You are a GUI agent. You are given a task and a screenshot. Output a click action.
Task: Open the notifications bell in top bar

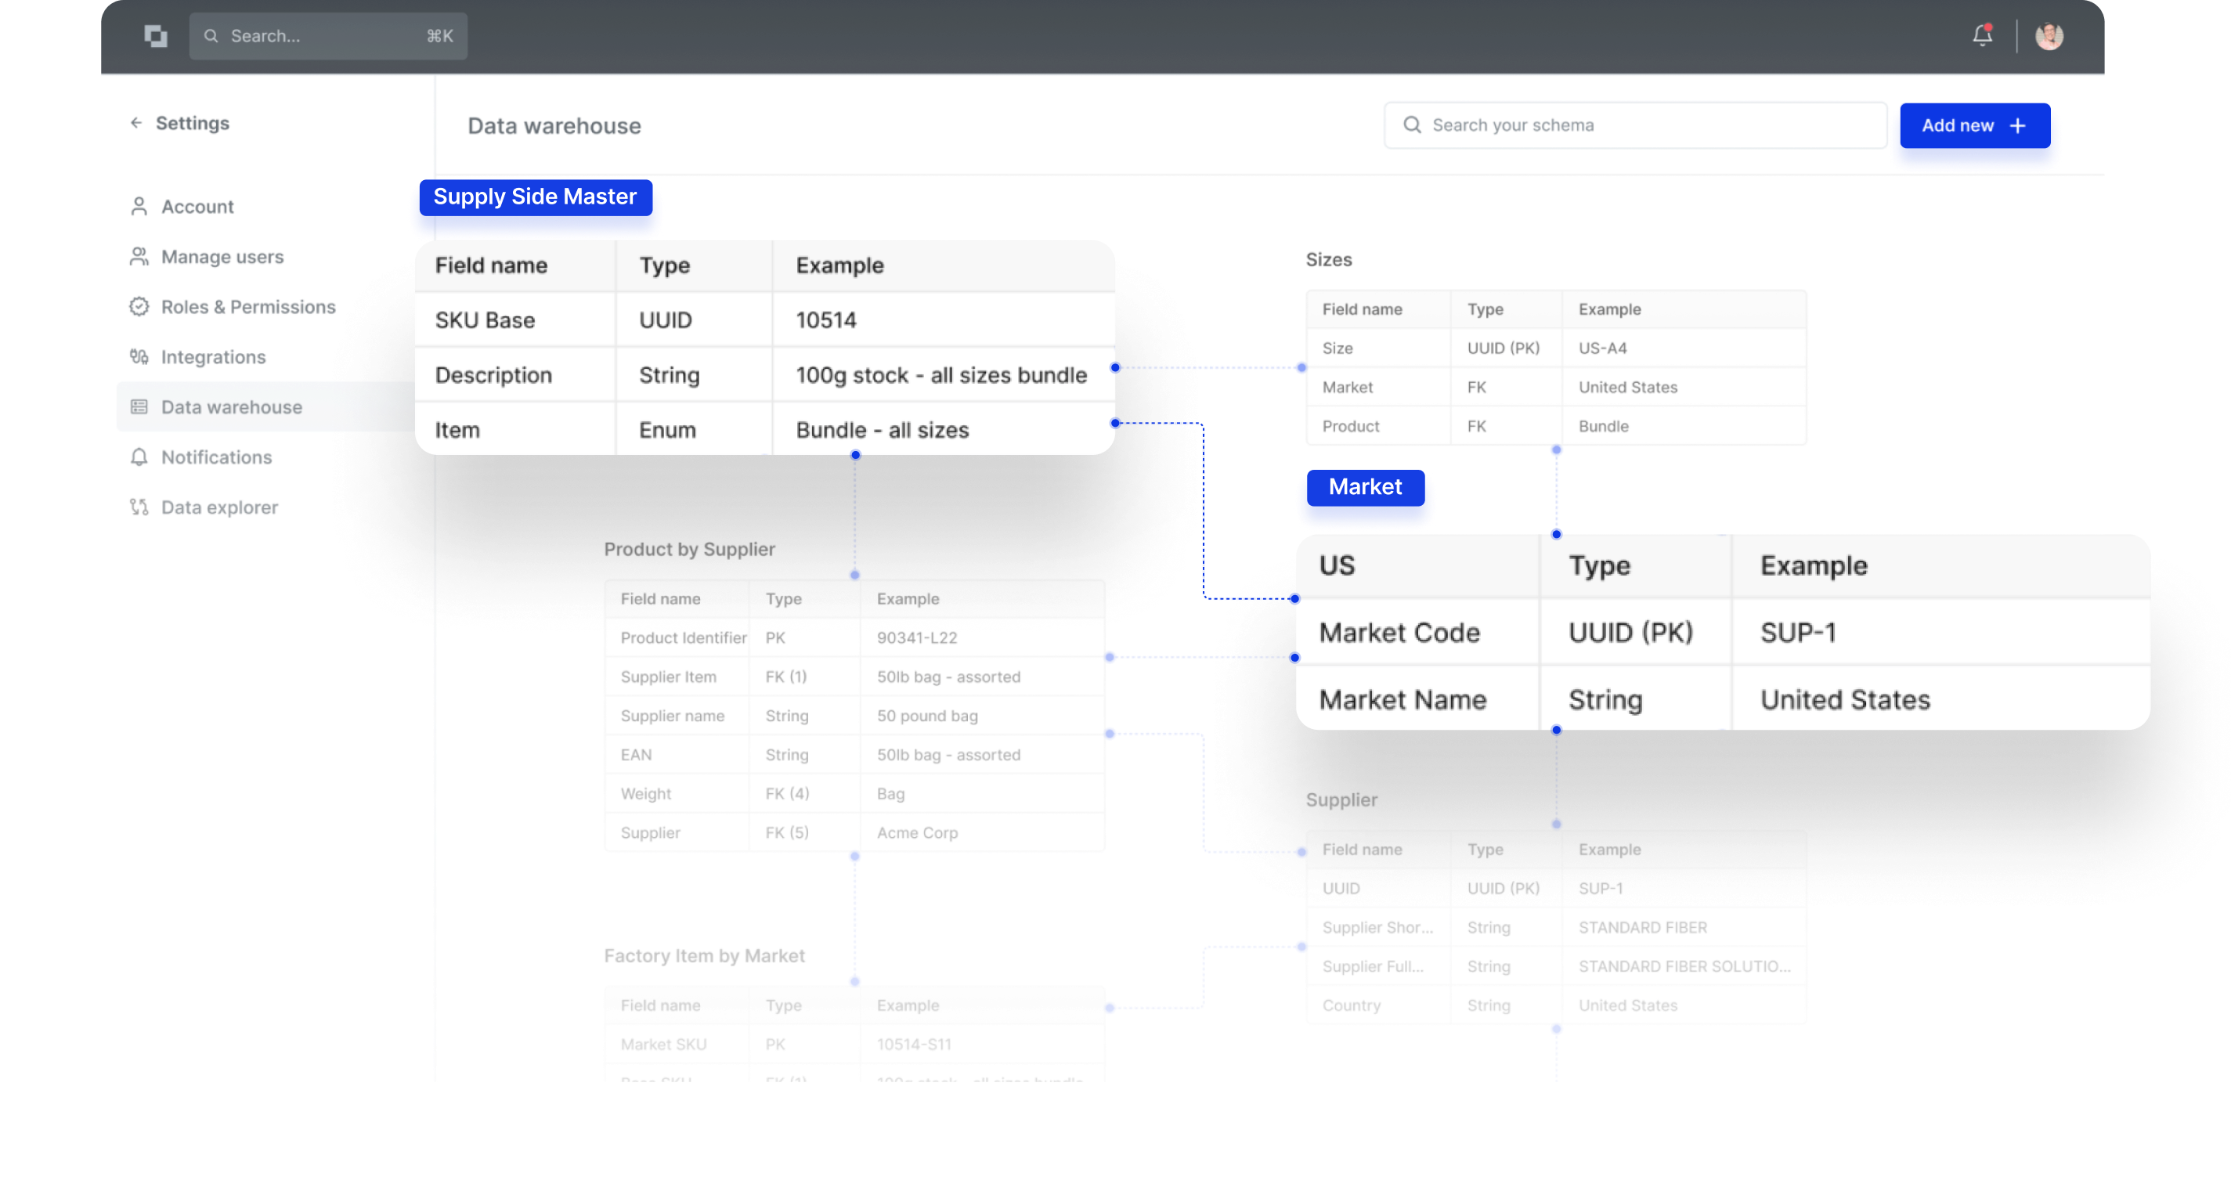click(x=1983, y=35)
